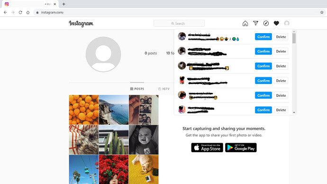This screenshot has width=327, height=184.
Task: Confirm the fourth follow request
Action: click(x=263, y=81)
